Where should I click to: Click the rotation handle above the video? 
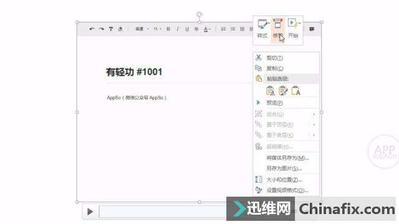(x=199, y=14)
